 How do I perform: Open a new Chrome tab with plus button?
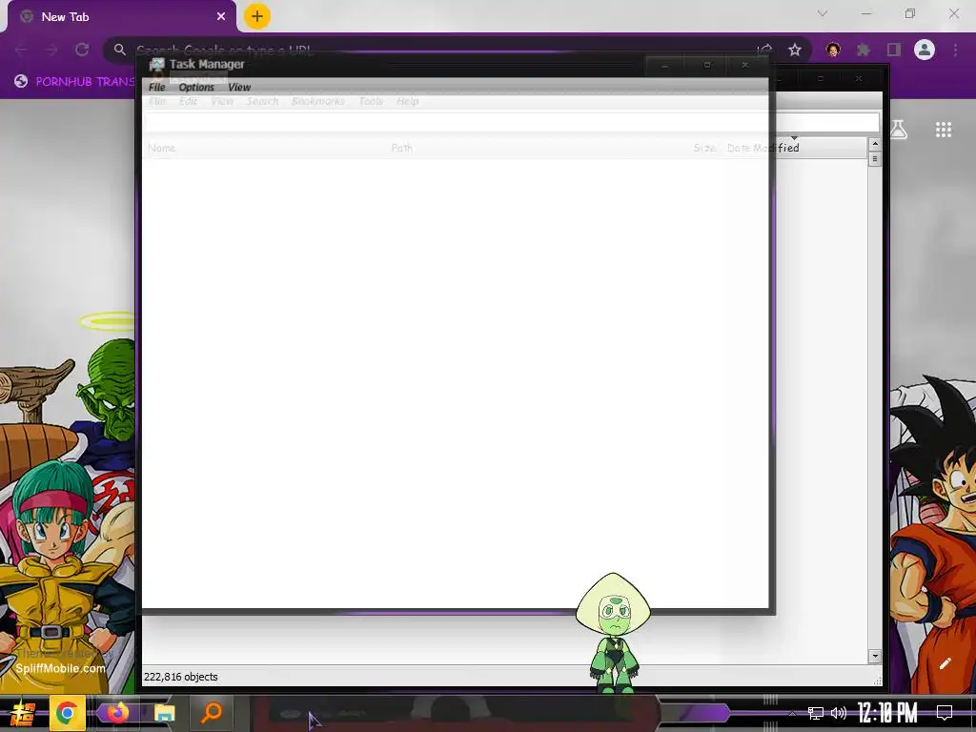[x=257, y=16]
